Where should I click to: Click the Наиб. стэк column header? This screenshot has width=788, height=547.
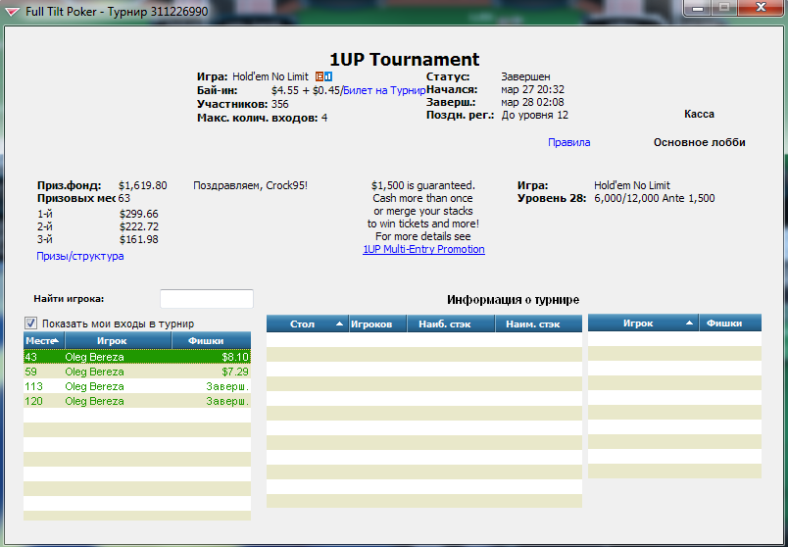(451, 323)
